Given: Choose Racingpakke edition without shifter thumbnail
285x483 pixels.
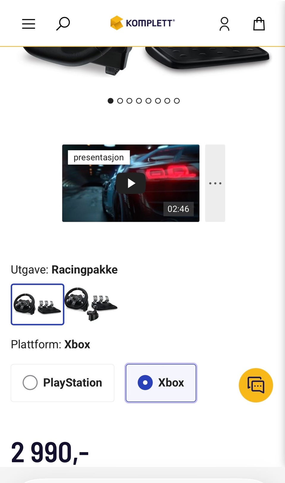Looking at the screenshot, I should coord(37,304).
